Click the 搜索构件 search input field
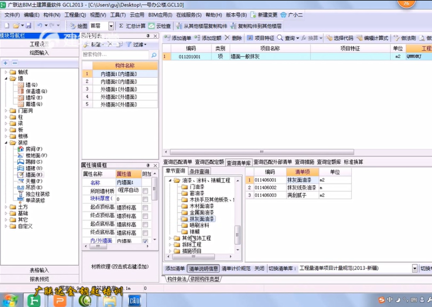Image resolution: width=432 pixels, height=307 pixels. point(116,55)
